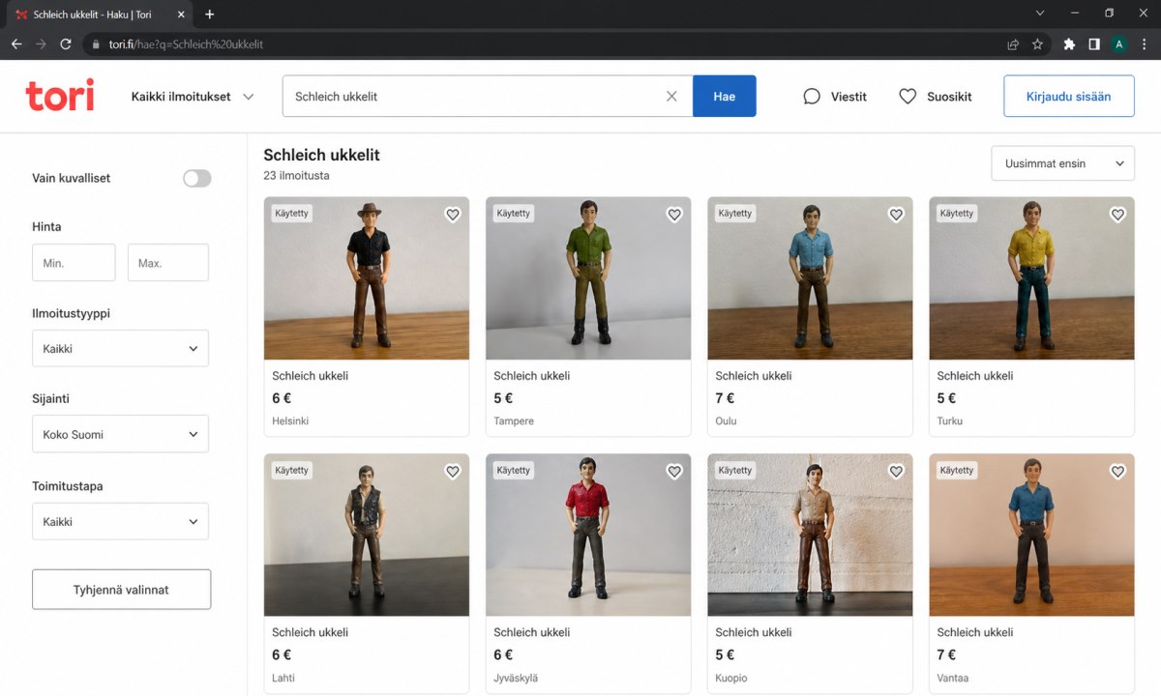Click the Hae search button
This screenshot has width=1161, height=696.
point(725,97)
